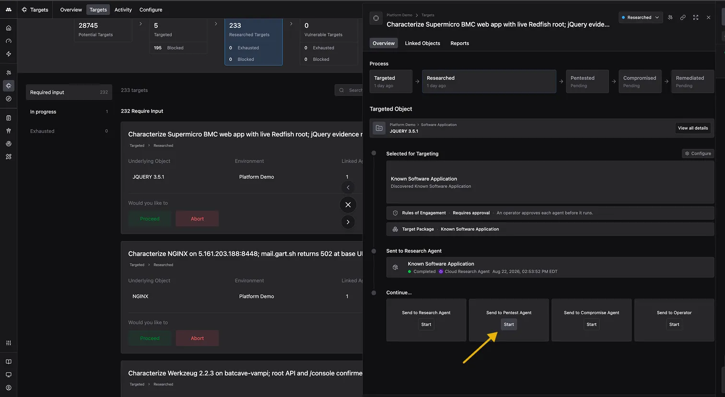Screen dimensions: 725x397
Task: Switch to the Configure tab
Action: click(151, 10)
